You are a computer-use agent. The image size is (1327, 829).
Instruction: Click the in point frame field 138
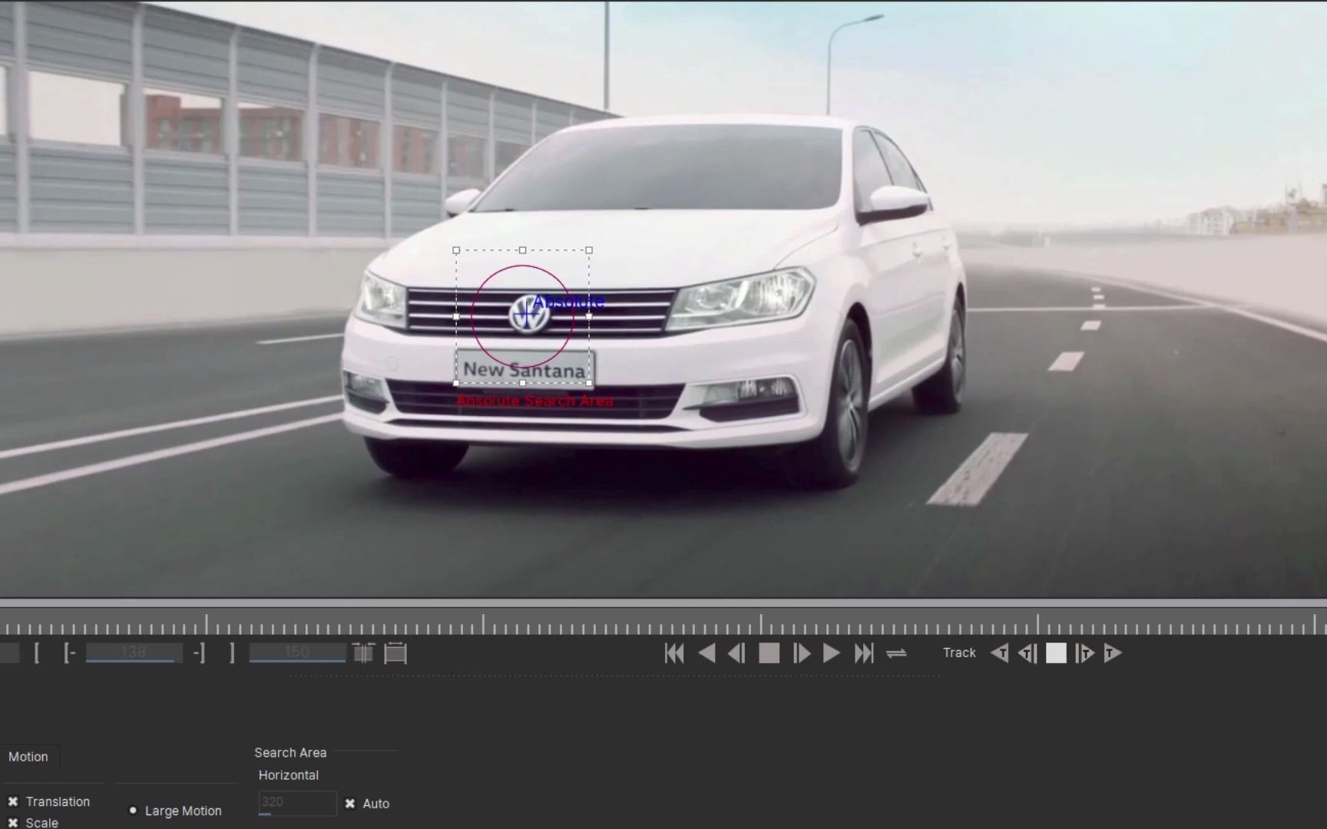[x=134, y=652]
